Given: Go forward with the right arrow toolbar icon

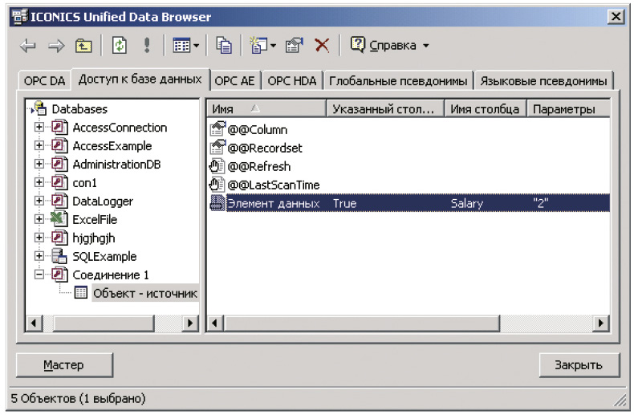Looking at the screenshot, I should [56, 46].
